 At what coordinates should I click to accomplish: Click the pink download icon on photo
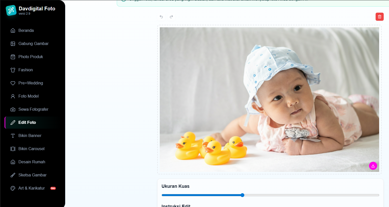373,166
